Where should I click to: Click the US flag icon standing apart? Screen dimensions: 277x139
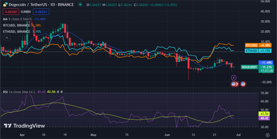pos(243,84)
